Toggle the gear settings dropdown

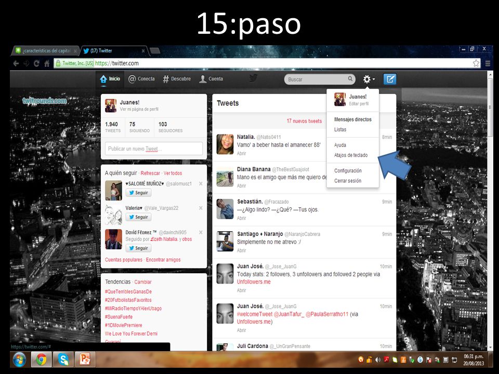point(369,79)
